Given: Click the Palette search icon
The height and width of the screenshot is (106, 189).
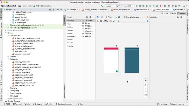Looking at the screenshot, I should coord(87,17).
